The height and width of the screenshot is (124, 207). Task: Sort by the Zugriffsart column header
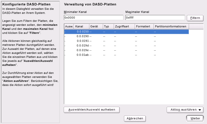(x=124, y=26)
